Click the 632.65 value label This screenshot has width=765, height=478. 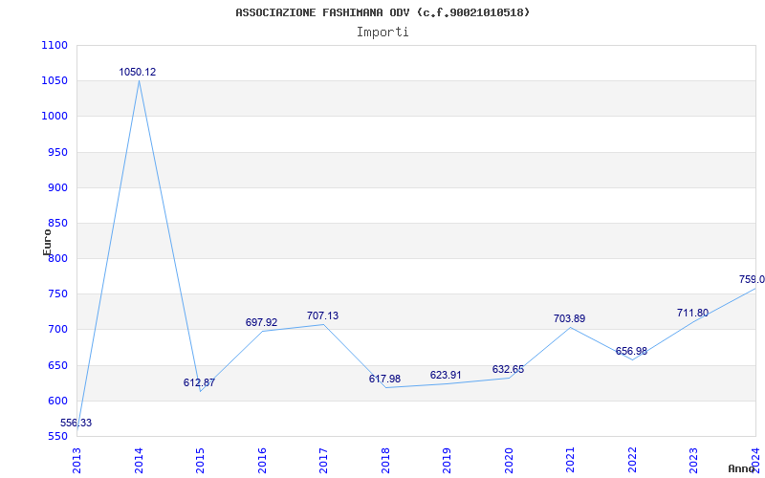[x=508, y=370]
